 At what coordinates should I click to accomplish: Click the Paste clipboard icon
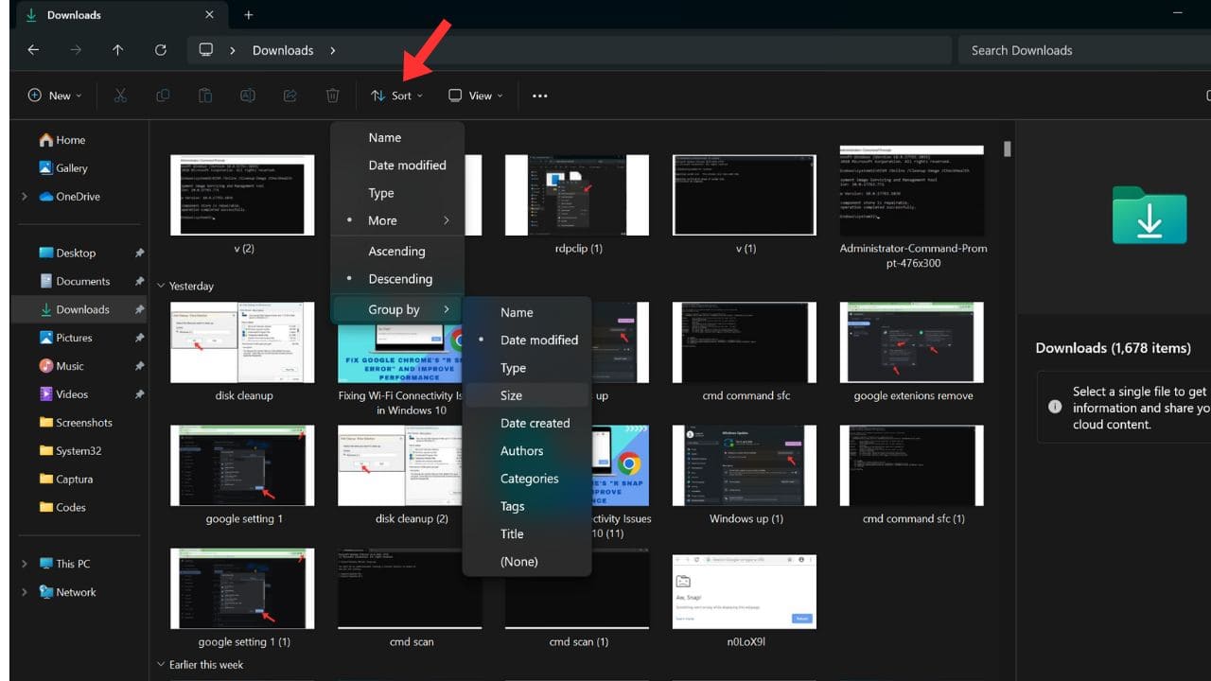point(204,96)
